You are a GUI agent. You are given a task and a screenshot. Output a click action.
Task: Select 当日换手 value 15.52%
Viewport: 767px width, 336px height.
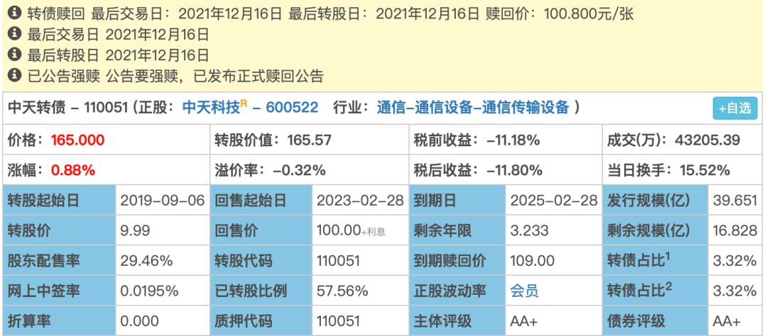[x=705, y=170]
